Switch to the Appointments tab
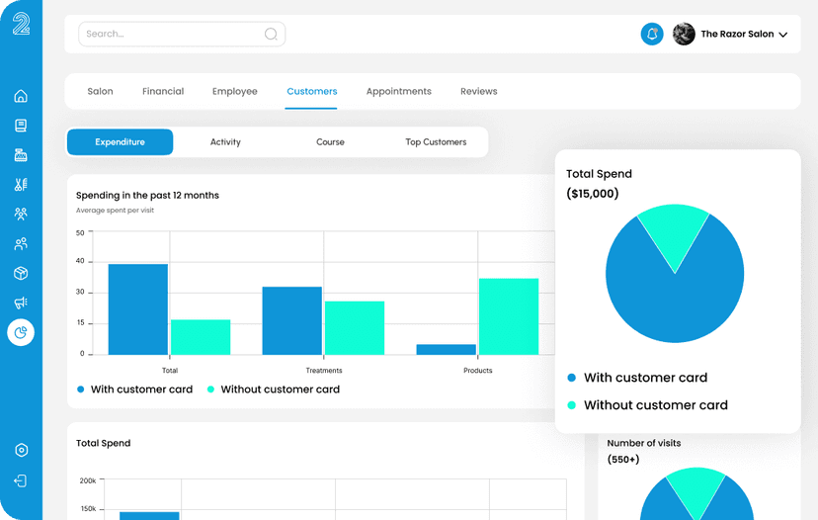Image resolution: width=818 pixels, height=520 pixels. pyautogui.click(x=398, y=91)
